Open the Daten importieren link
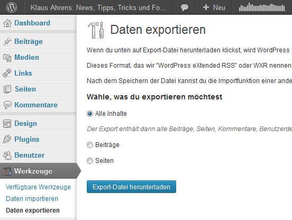 (32, 199)
